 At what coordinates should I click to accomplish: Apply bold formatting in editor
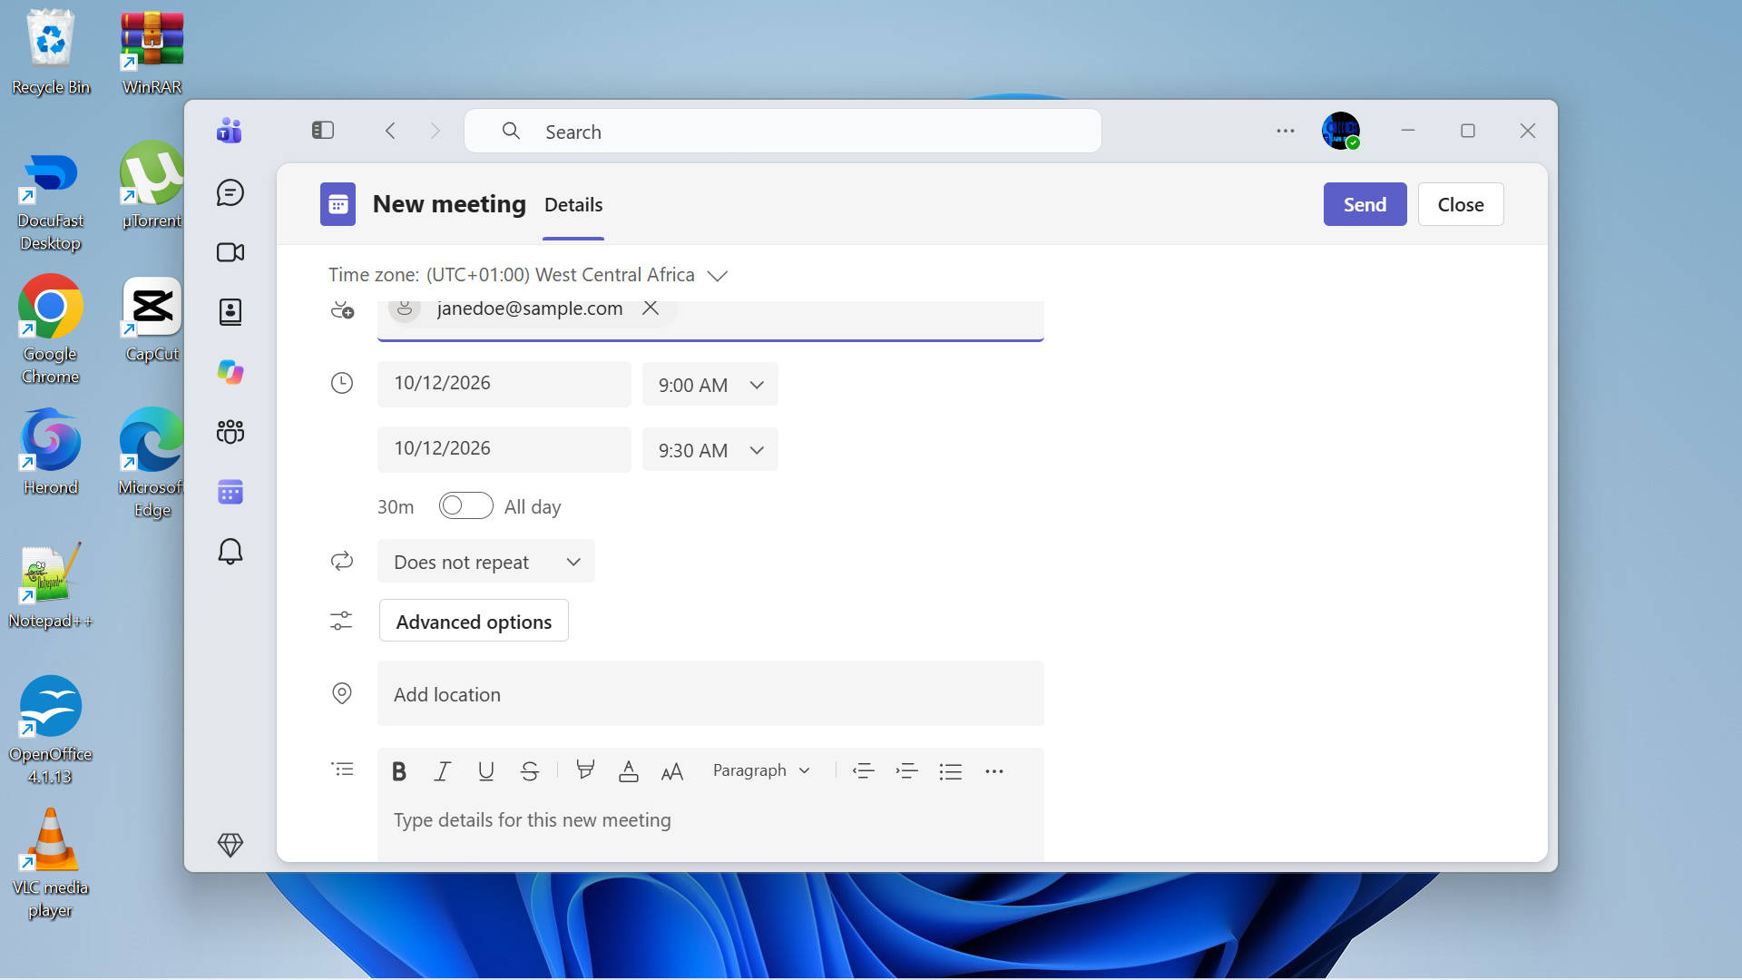(x=398, y=771)
